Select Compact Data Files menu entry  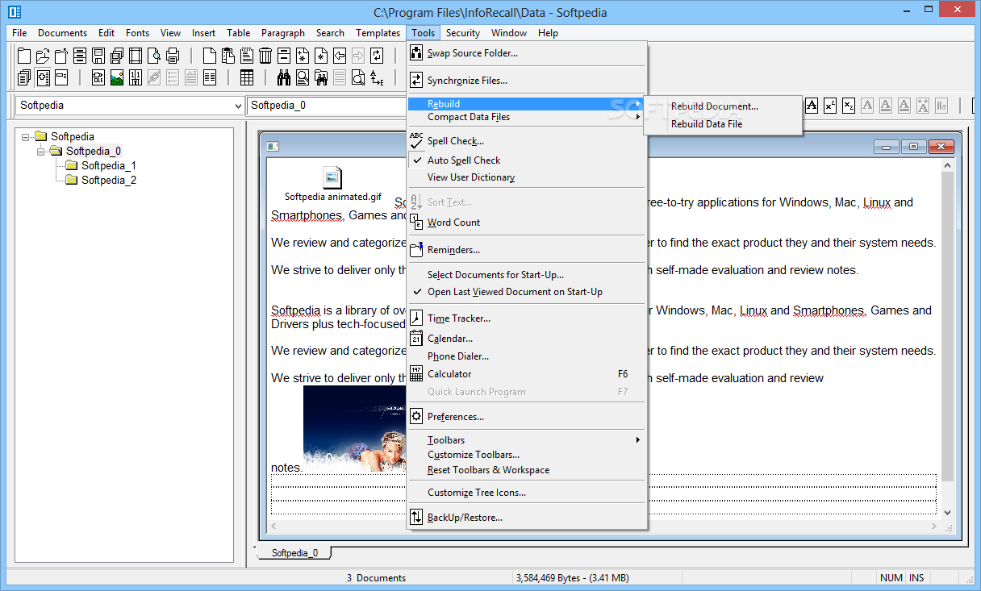[527, 117]
